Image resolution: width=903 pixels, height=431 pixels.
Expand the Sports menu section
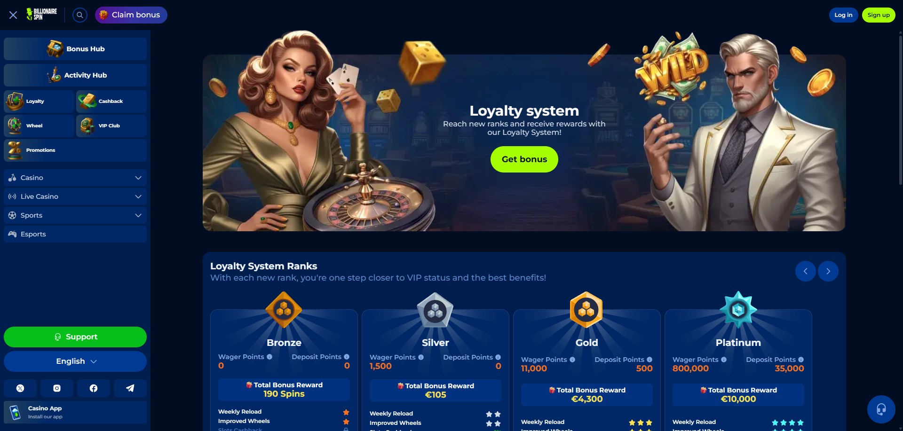pos(75,215)
